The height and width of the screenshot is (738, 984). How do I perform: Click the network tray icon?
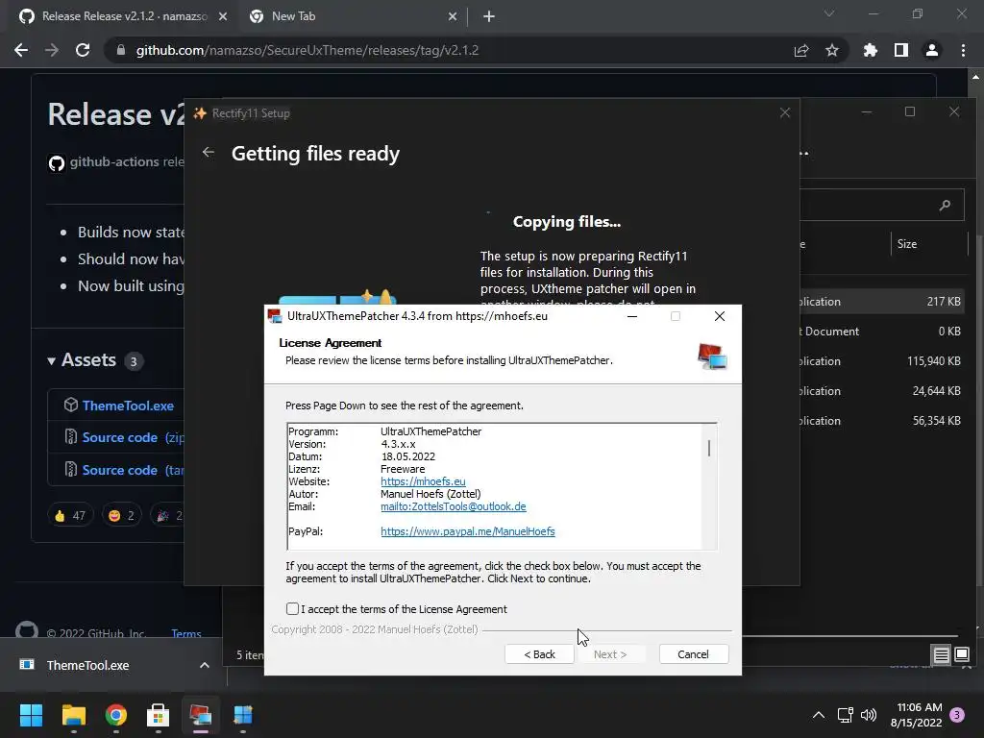click(x=846, y=715)
